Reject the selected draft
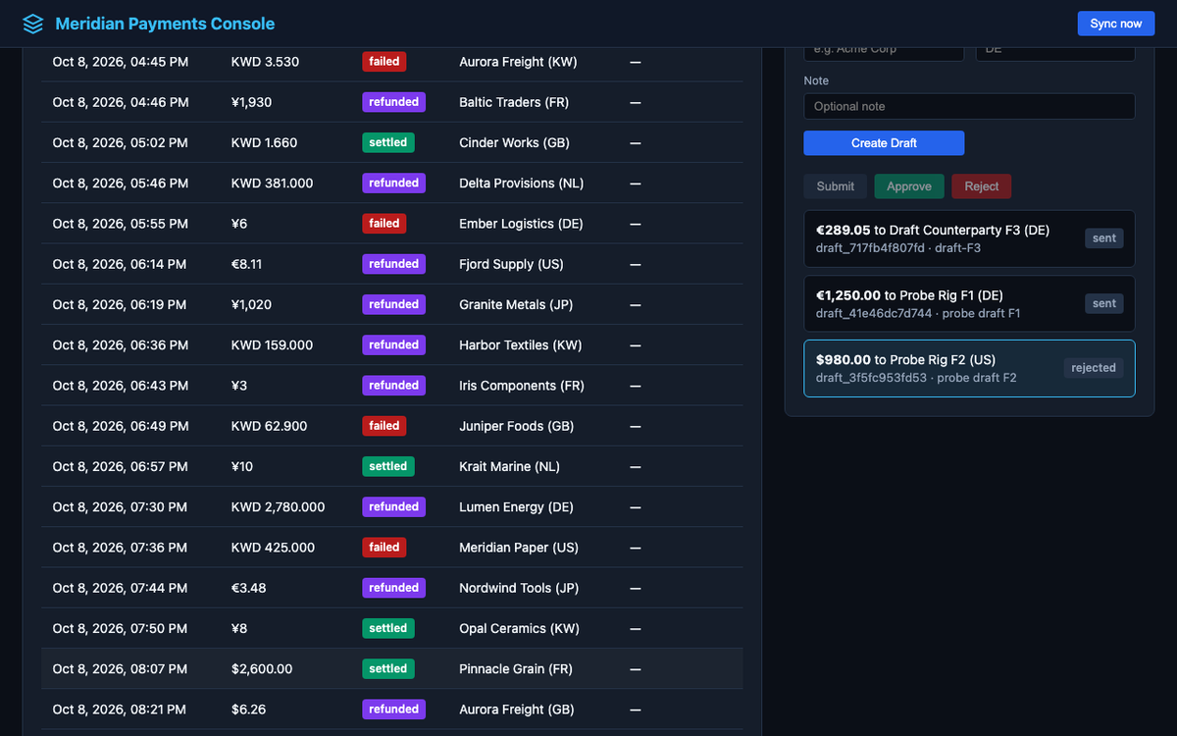The image size is (1177, 736). tap(981, 186)
